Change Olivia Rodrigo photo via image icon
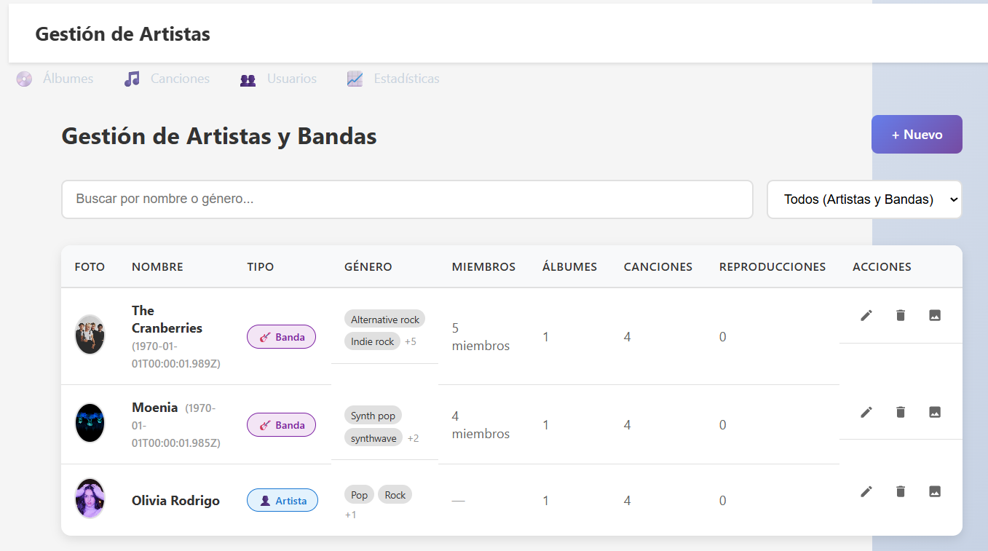This screenshot has width=988, height=551. pos(935,491)
